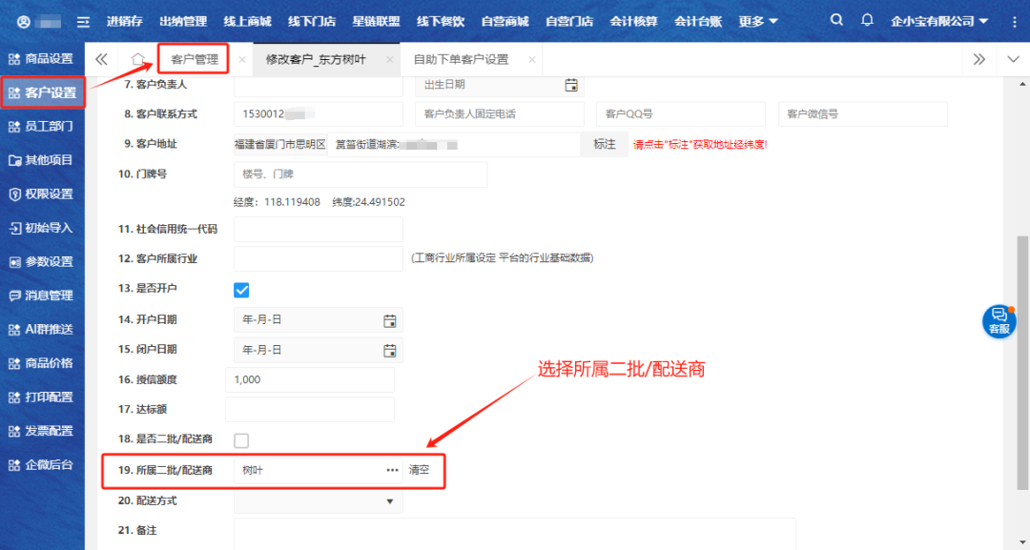Viewport: 1030px width, 550px height.
Task: Check the 是否二批/配送商 checkbox
Action: (x=241, y=440)
